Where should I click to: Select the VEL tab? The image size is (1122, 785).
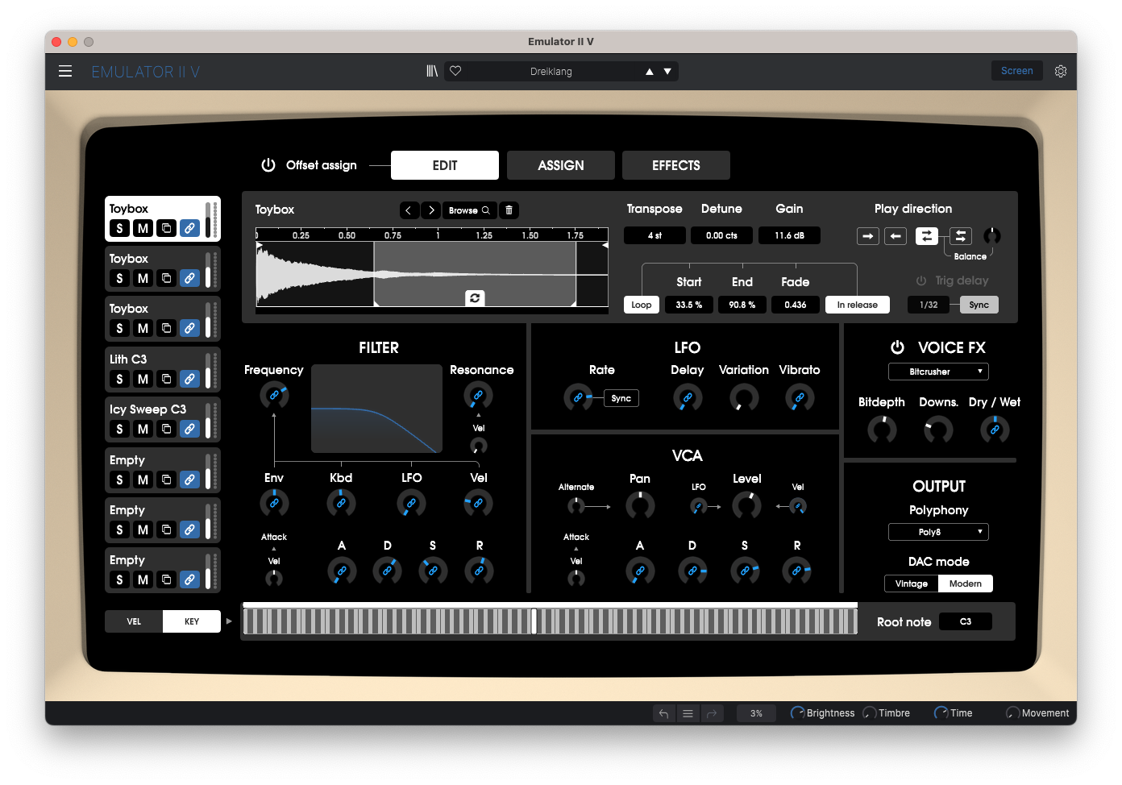tap(134, 621)
